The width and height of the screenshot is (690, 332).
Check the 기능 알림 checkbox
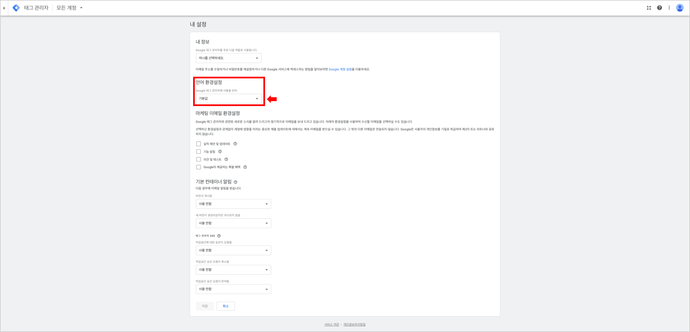(x=199, y=152)
